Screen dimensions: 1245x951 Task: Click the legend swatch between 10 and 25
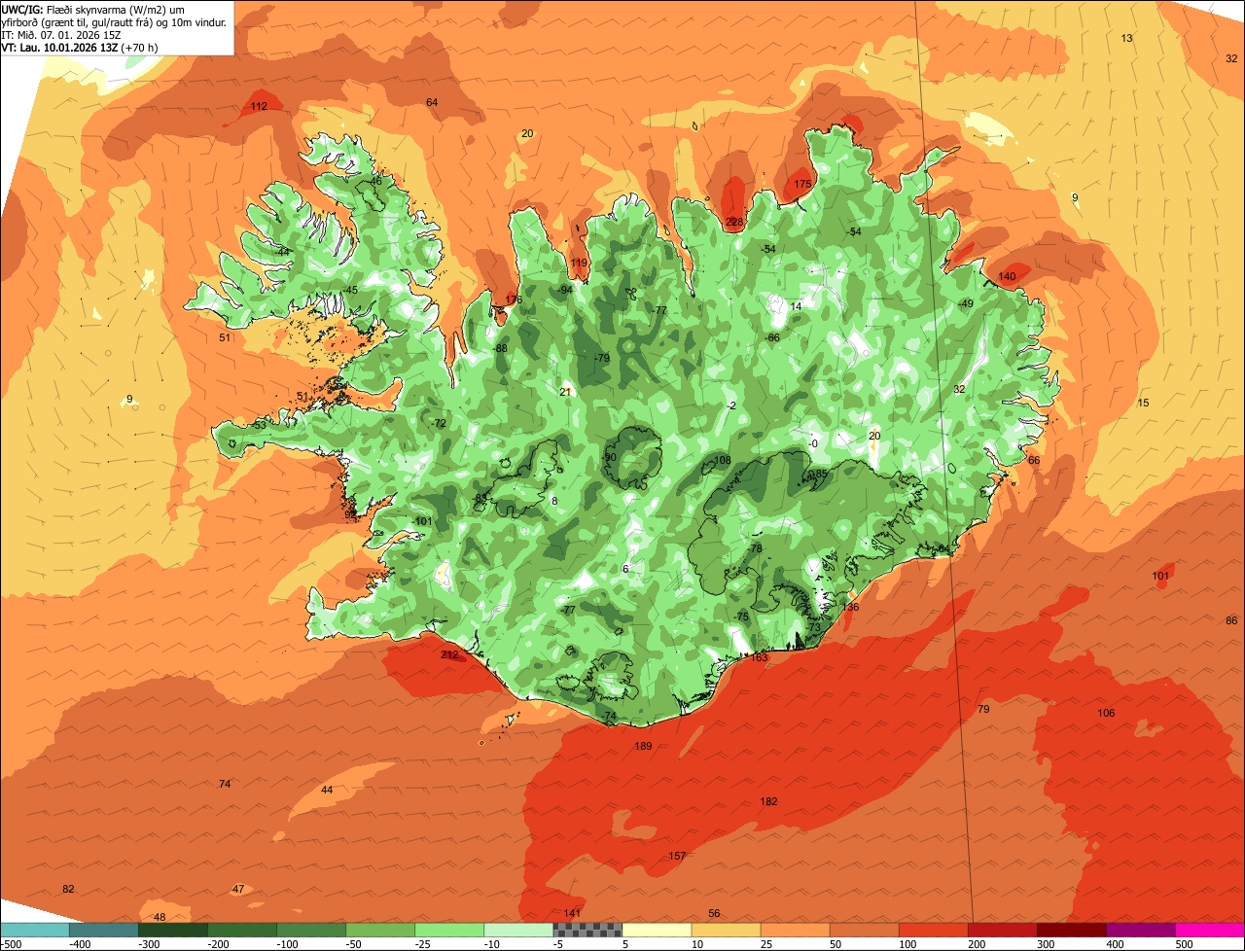point(726,930)
